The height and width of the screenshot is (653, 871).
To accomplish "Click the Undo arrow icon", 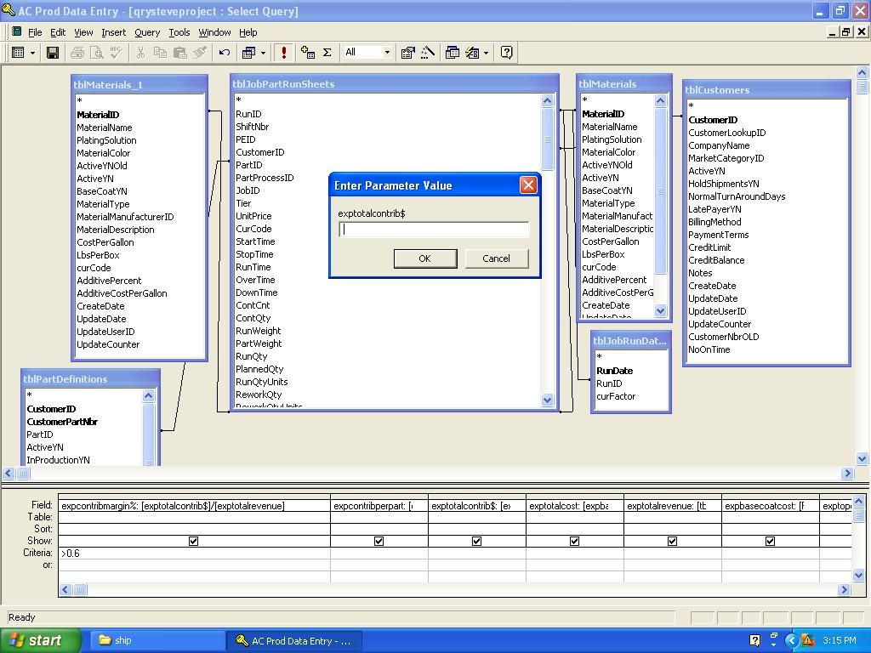I will coord(225,53).
